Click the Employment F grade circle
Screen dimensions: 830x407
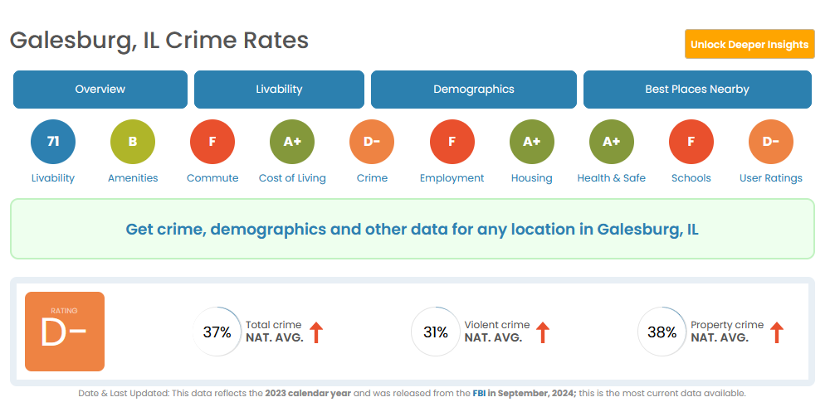[452, 142]
